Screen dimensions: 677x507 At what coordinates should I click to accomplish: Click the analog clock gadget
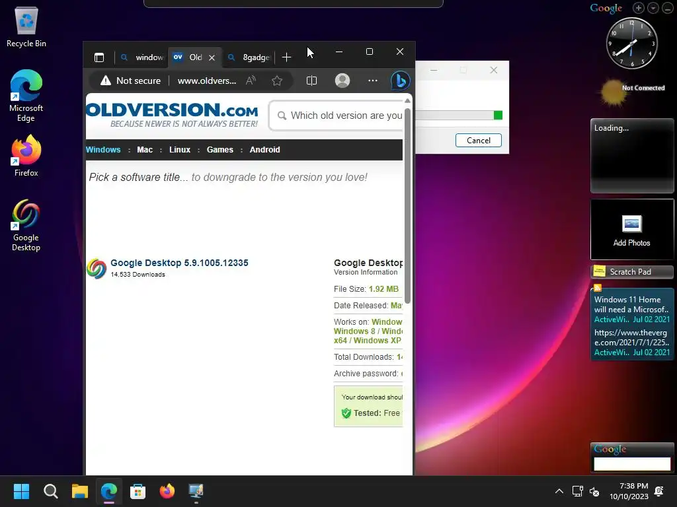pyautogui.click(x=631, y=43)
